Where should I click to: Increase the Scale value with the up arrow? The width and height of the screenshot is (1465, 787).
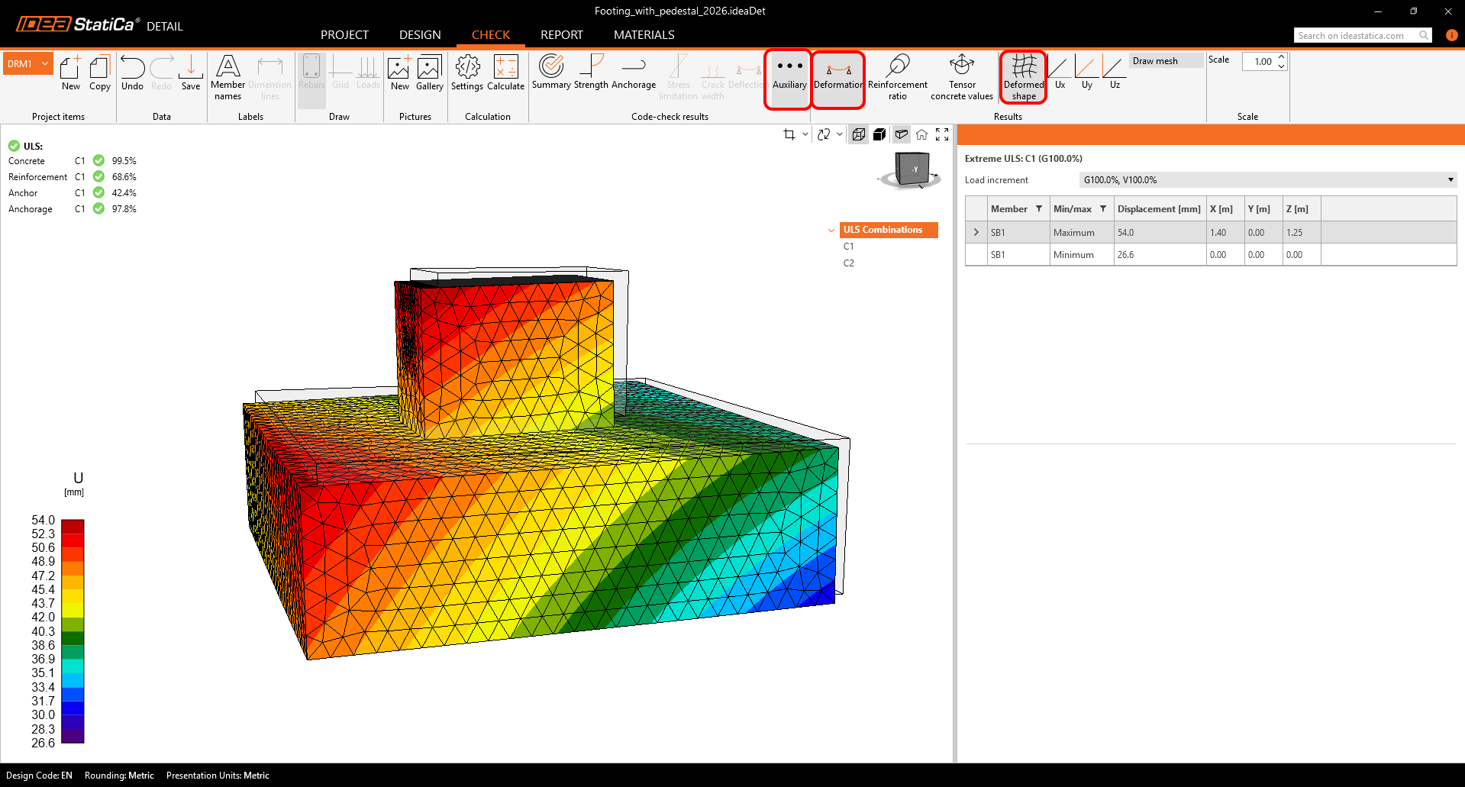click(1282, 57)
